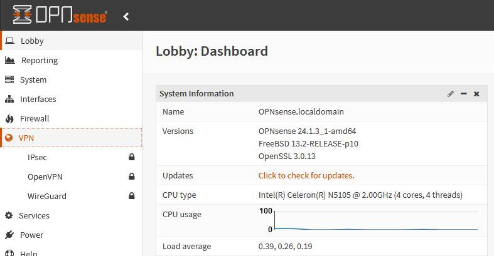Expand the OpenVPN submenu
This screenshot has height=256, width=494.
[x=45, y=177]
